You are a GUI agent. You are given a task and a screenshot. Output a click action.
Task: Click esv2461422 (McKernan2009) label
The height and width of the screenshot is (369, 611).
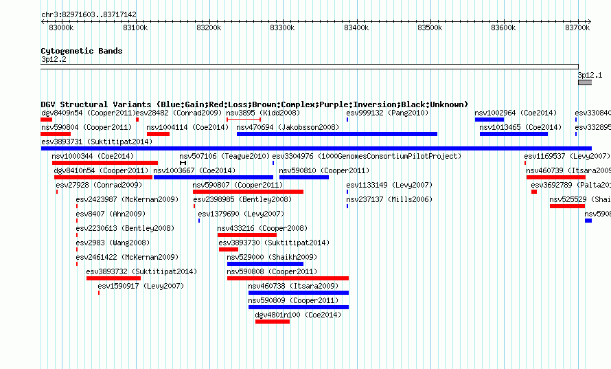point(127,258)
